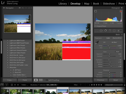Select second window display 2
126x94 pixels.
pos(7,85)
